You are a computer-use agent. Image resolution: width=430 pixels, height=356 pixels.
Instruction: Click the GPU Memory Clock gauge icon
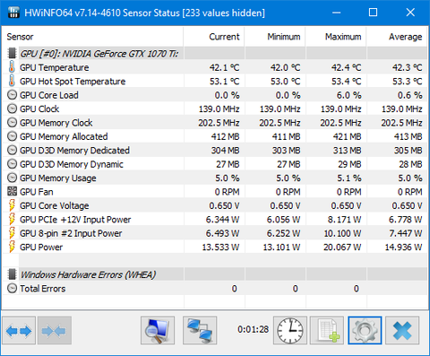point(12,123)
